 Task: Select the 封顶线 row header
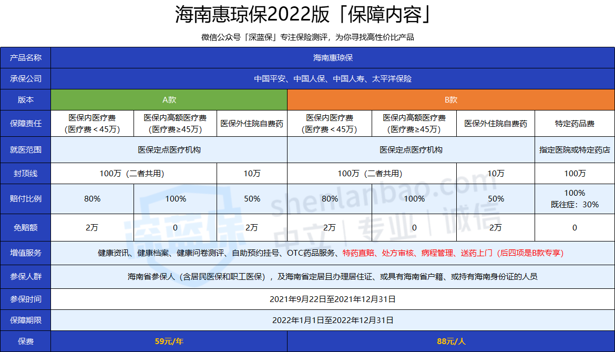(x=26, y=174)
